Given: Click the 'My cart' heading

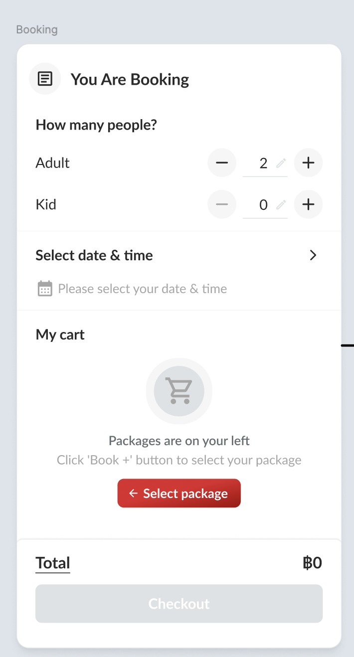Looking at the screenshot, I should 60,334.
